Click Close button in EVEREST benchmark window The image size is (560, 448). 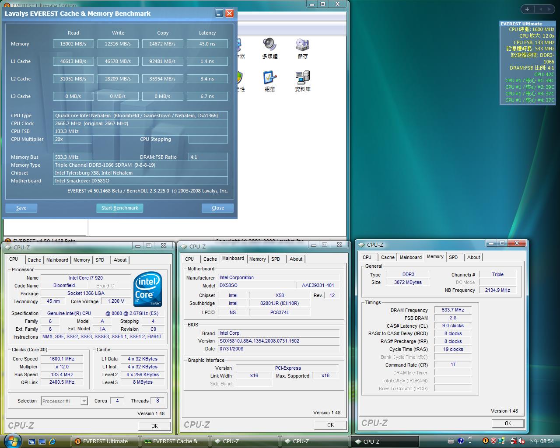point(217,208)
